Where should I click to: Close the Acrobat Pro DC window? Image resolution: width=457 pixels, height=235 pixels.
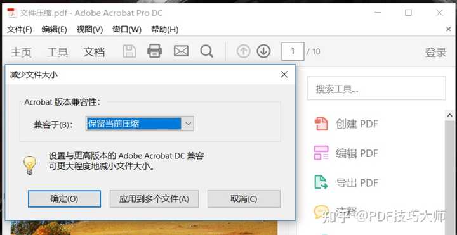[x=439, y=13]
